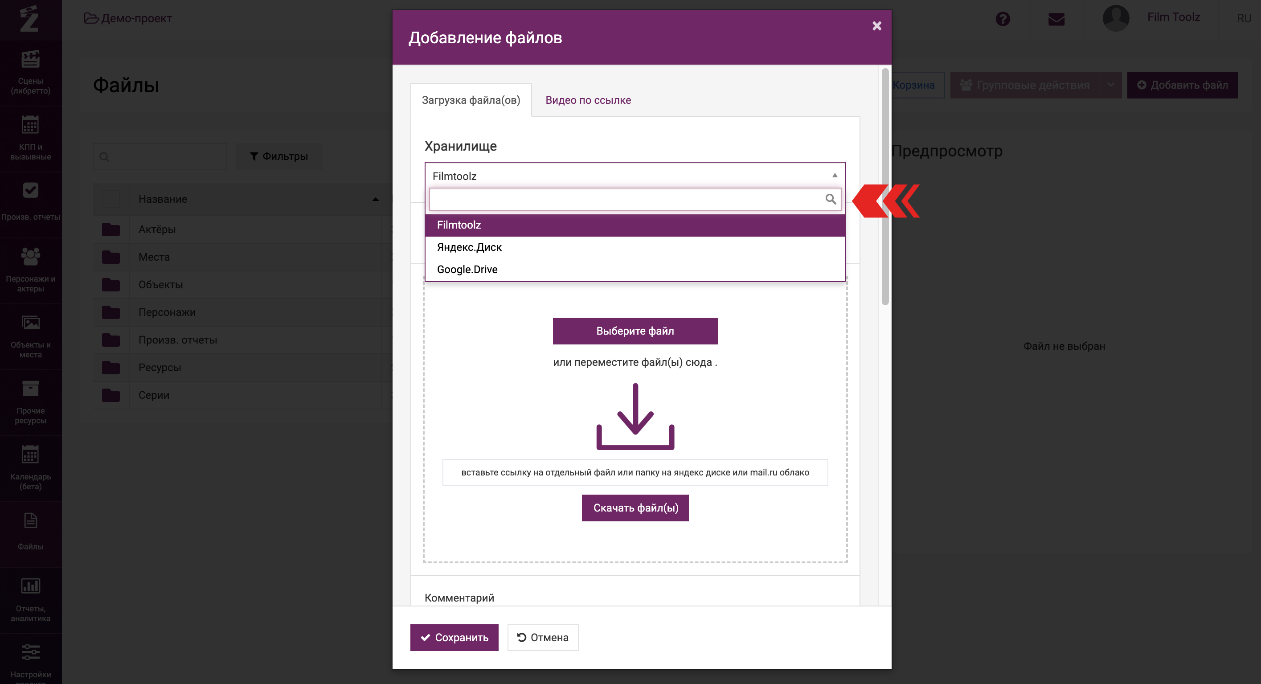Toggle select-all checkbox in files table header
The width and height of the screenshot is (1261, 684).
pos(111,199)
